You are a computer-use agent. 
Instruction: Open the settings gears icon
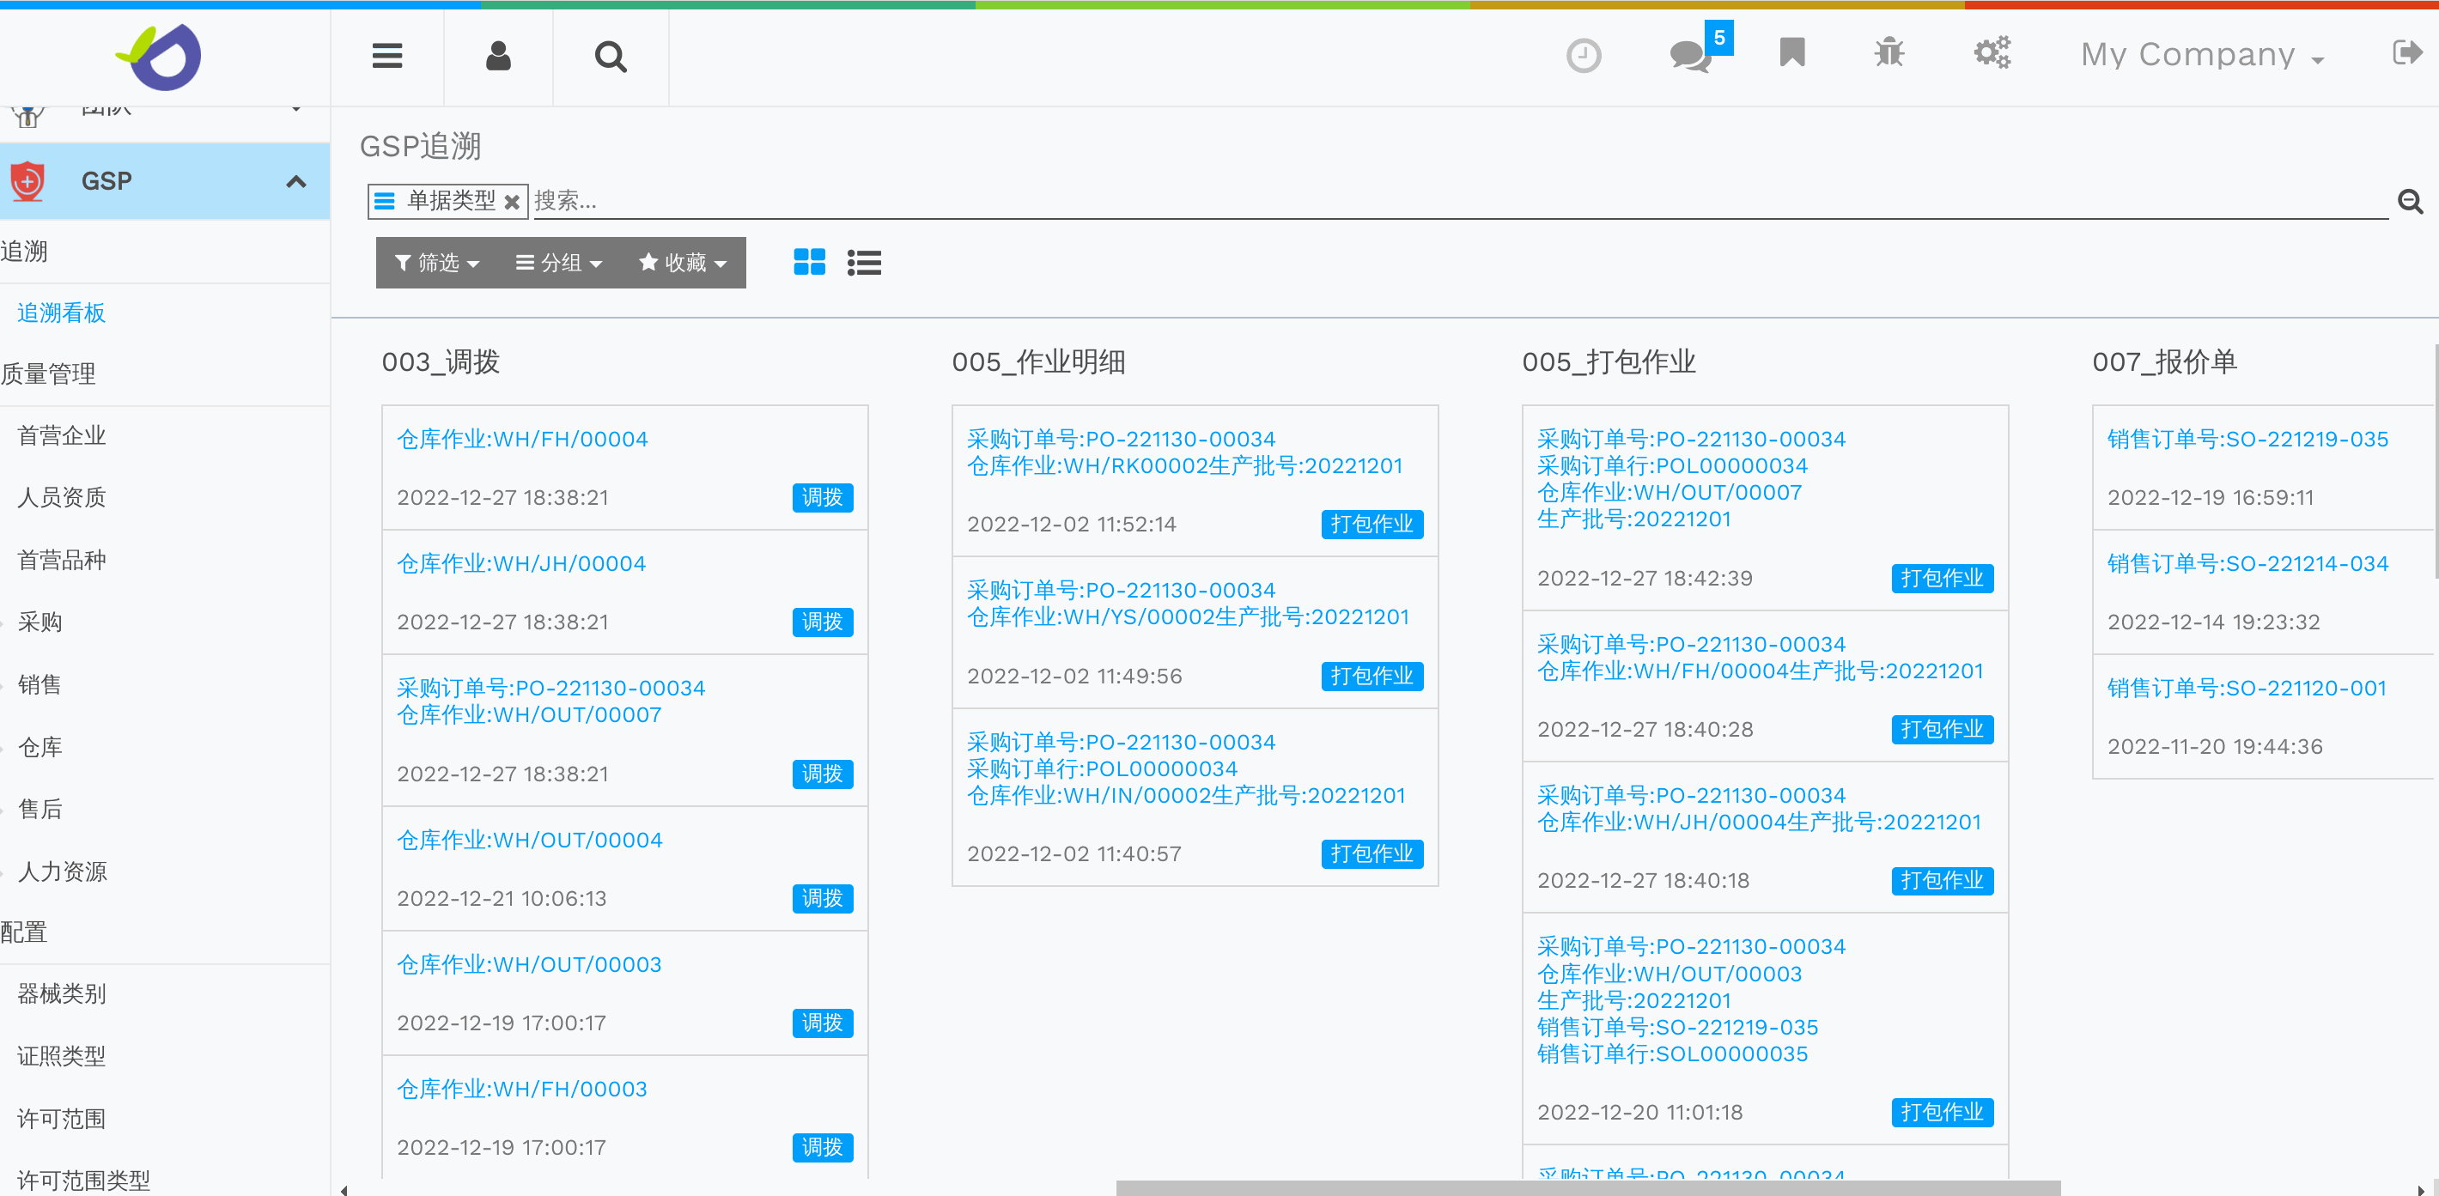pyautogui.click(x=1992, y=53)
